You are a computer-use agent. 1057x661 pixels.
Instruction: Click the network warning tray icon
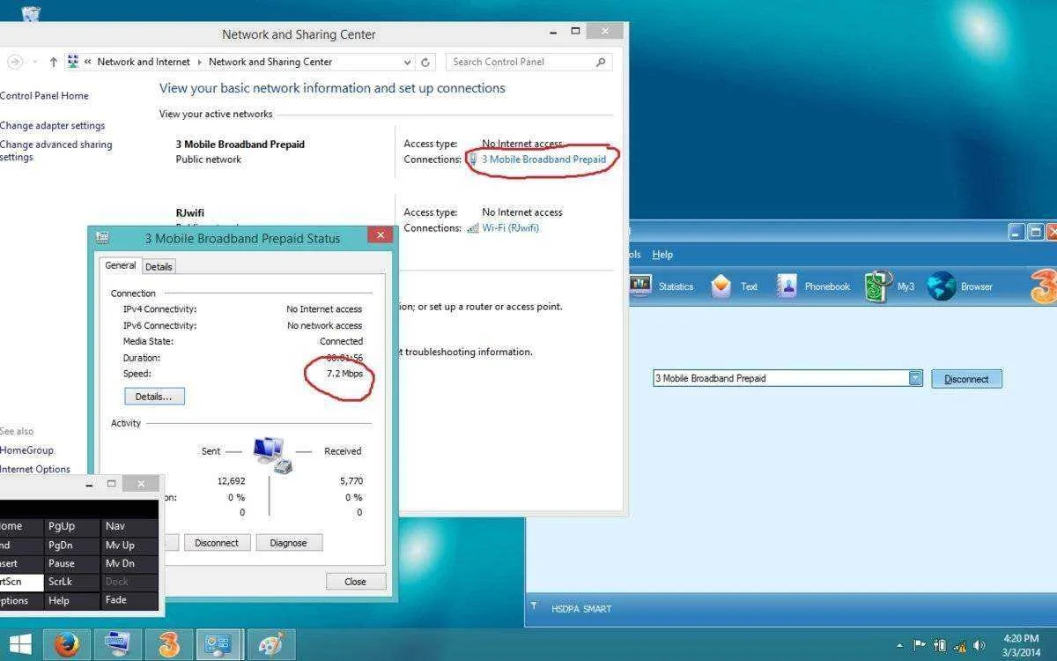pyautogui.click(x=959, y=645)
